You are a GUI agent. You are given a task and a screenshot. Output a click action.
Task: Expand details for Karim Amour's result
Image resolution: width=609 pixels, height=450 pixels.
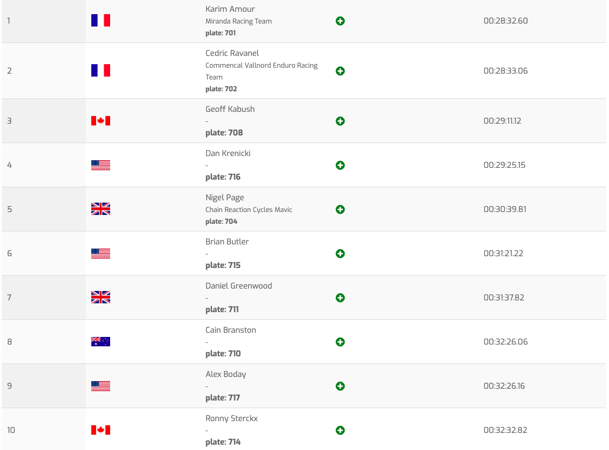[340, 21]
